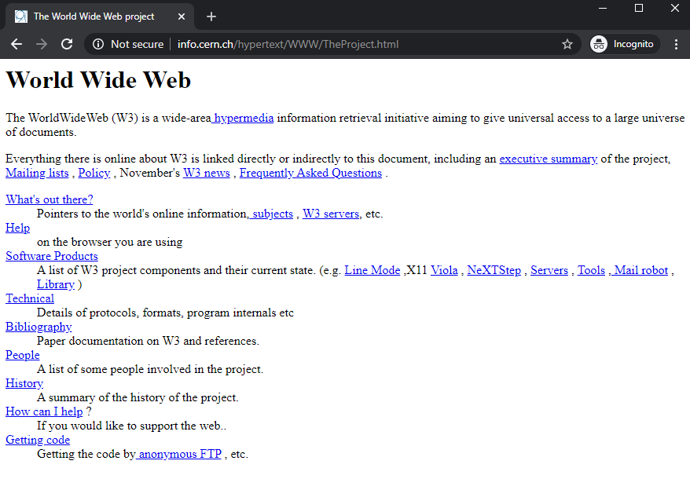Viewport: 690px width, 479px height.
Task: Open the Mailing lists link
Action: tap(37, 173)
